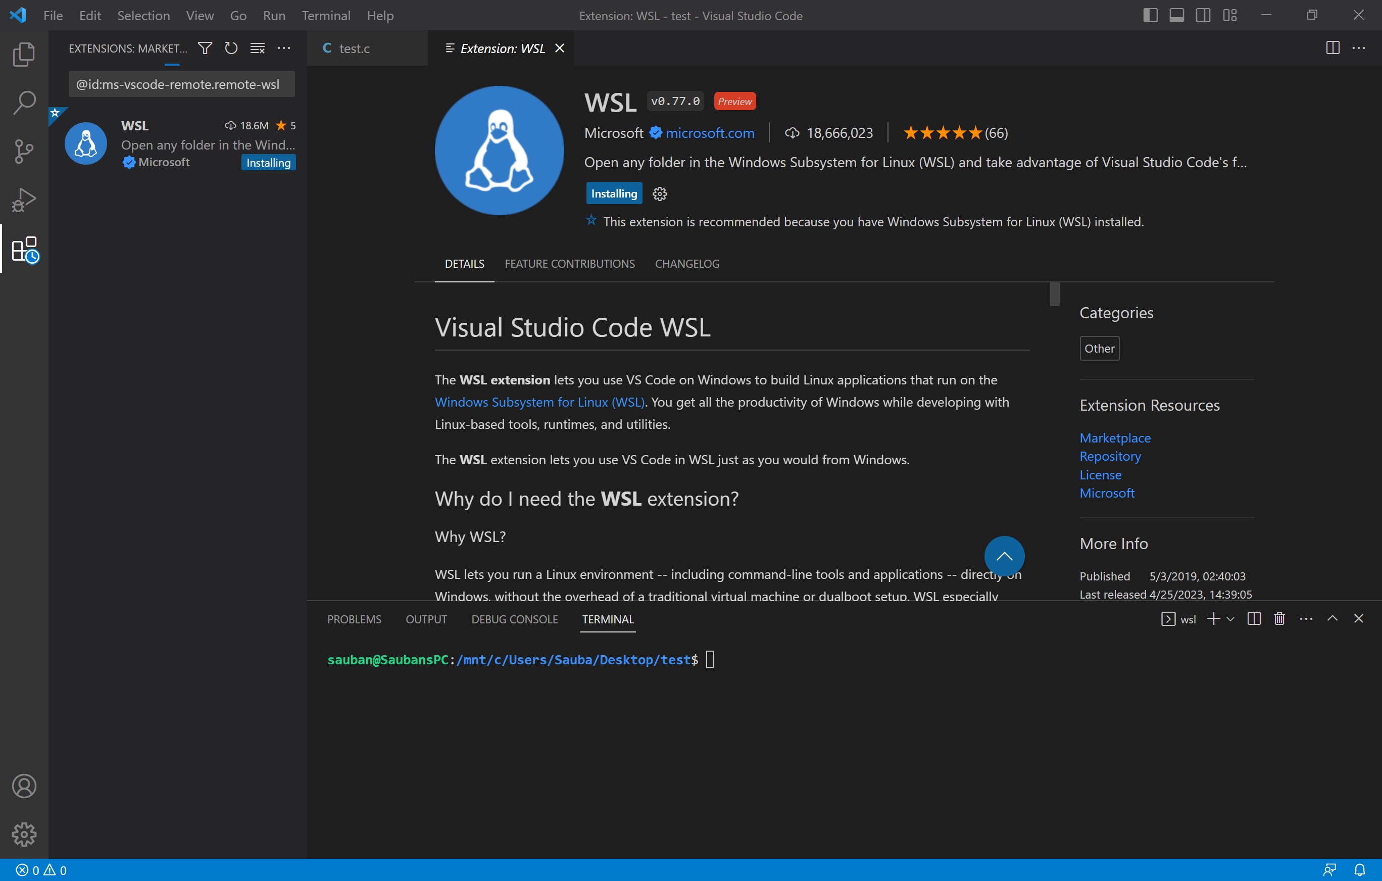Open the Repository resource link
The image size is (1382, 881).
click(x=1110, y=456)
